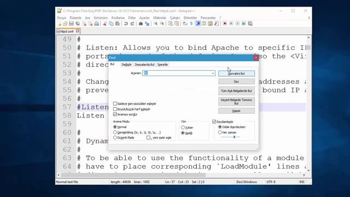
Task: Click 'Tüm Açık Belgelerde Bul' button
Action: pos(236,91)
